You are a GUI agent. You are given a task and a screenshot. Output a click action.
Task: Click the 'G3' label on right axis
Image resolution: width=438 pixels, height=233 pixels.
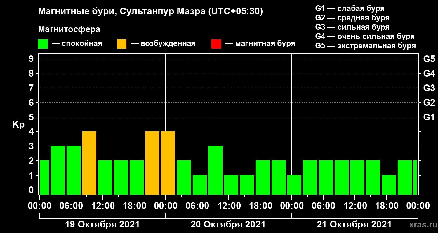tap(429, 88)
